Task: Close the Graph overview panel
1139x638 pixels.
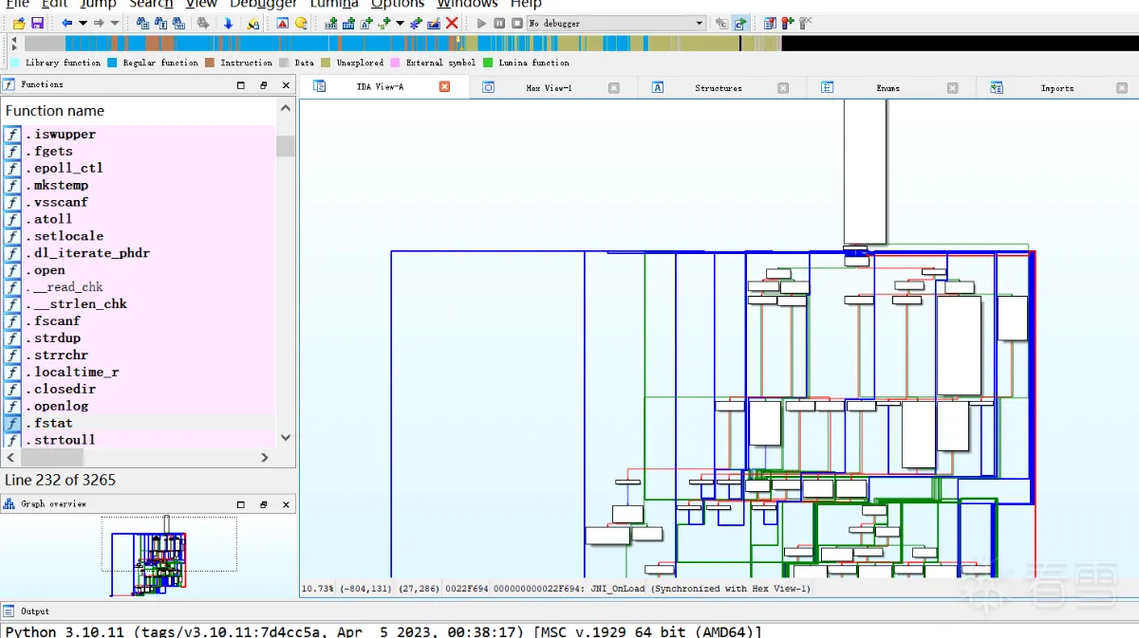Action: [x=287, y=504]
